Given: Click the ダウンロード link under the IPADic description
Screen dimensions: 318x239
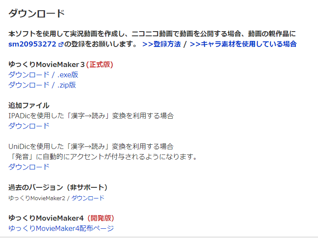Looking at the screenshot, I should pyautogui.click(x=29, y=126).
